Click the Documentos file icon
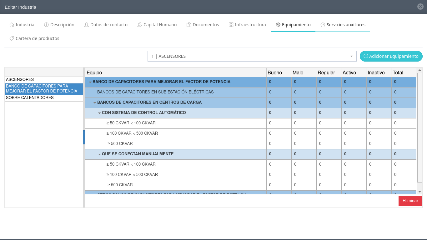This screenshot has width=427, height=240. (189, 25)
